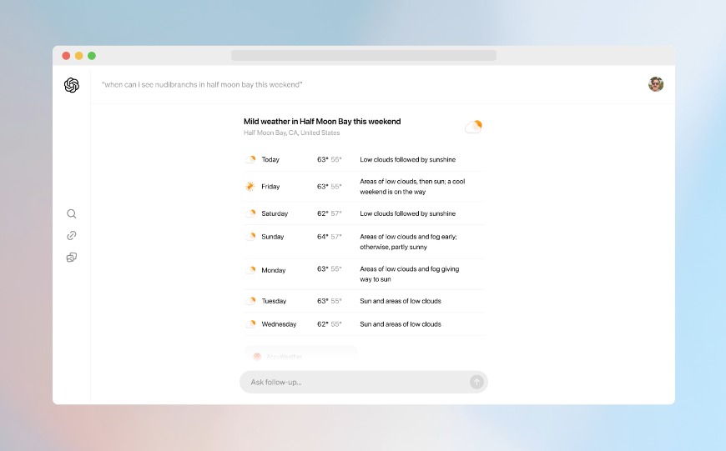This screenshot has height=451, width=726.
Task: Click the link icon in sidebar
Action: [x=71, y=235]
